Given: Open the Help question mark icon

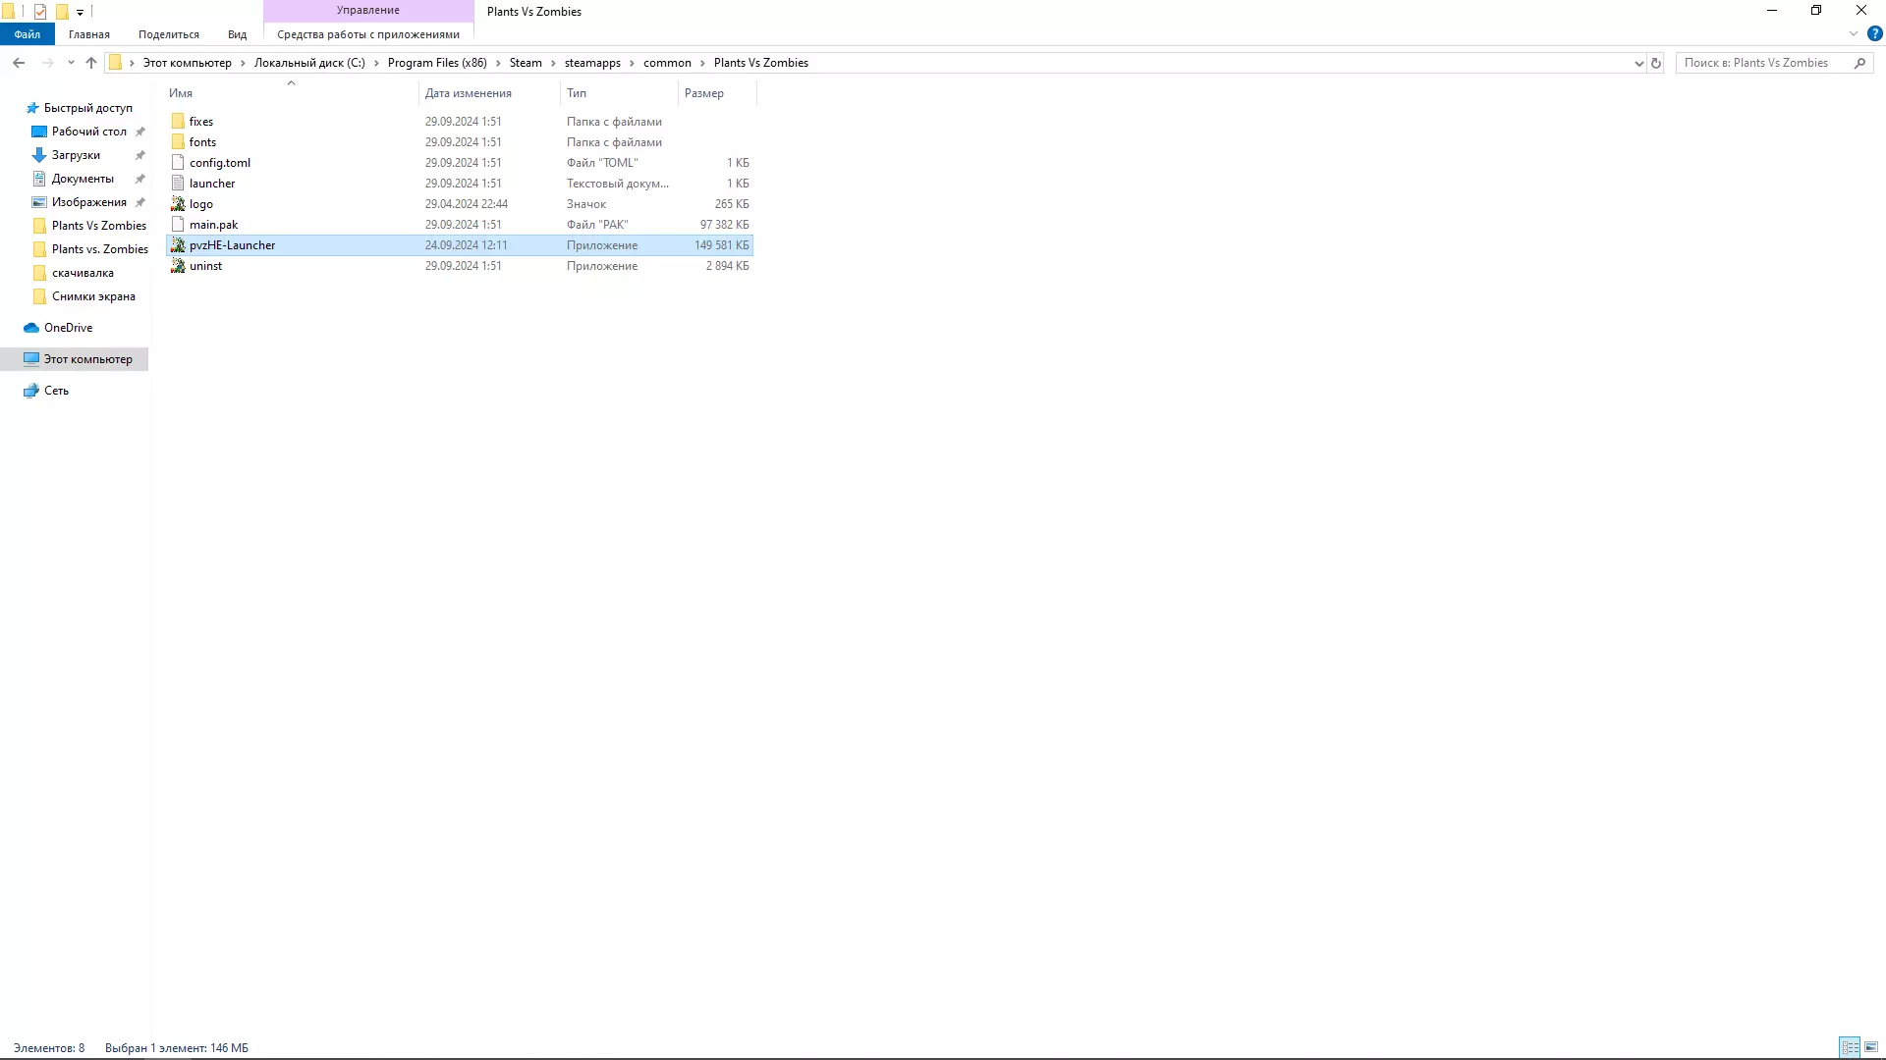Looking at the screenshot, I should 1874,33.
